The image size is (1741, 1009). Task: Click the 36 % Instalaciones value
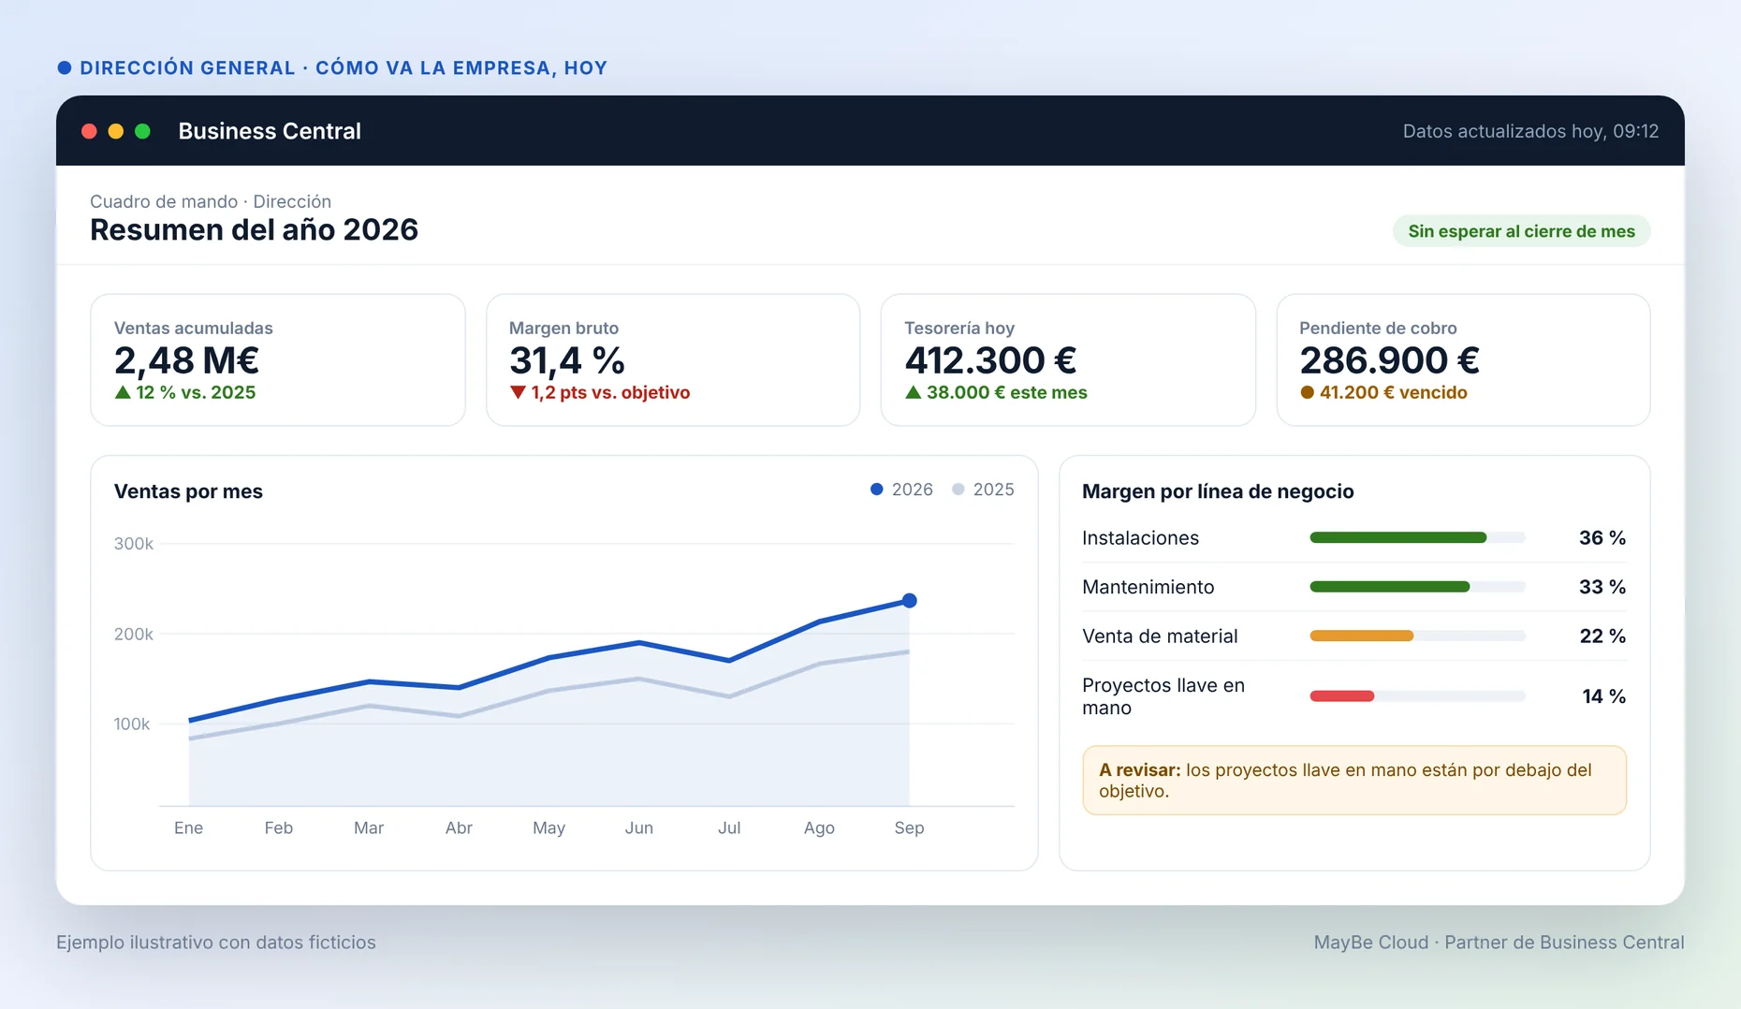pyautogui.click(x=1602, y=538)
